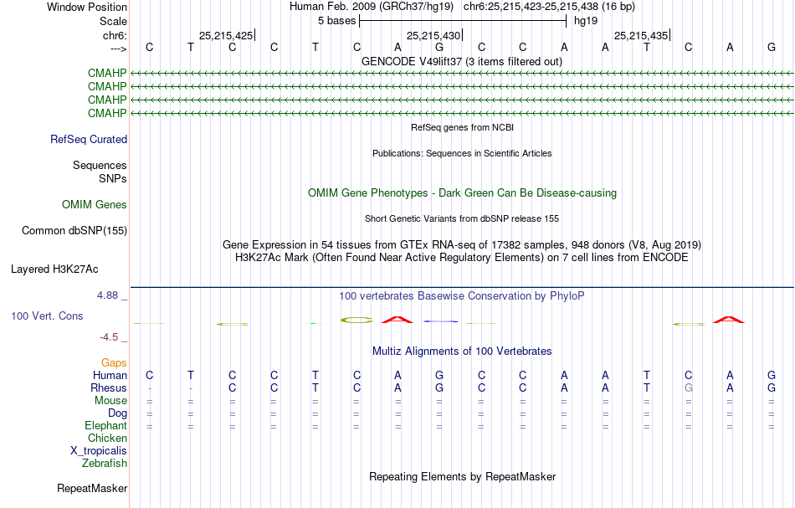This screenshot has width=795, height=508.
Task: Click the 5 bases scale text
Action: coord(336,21)
